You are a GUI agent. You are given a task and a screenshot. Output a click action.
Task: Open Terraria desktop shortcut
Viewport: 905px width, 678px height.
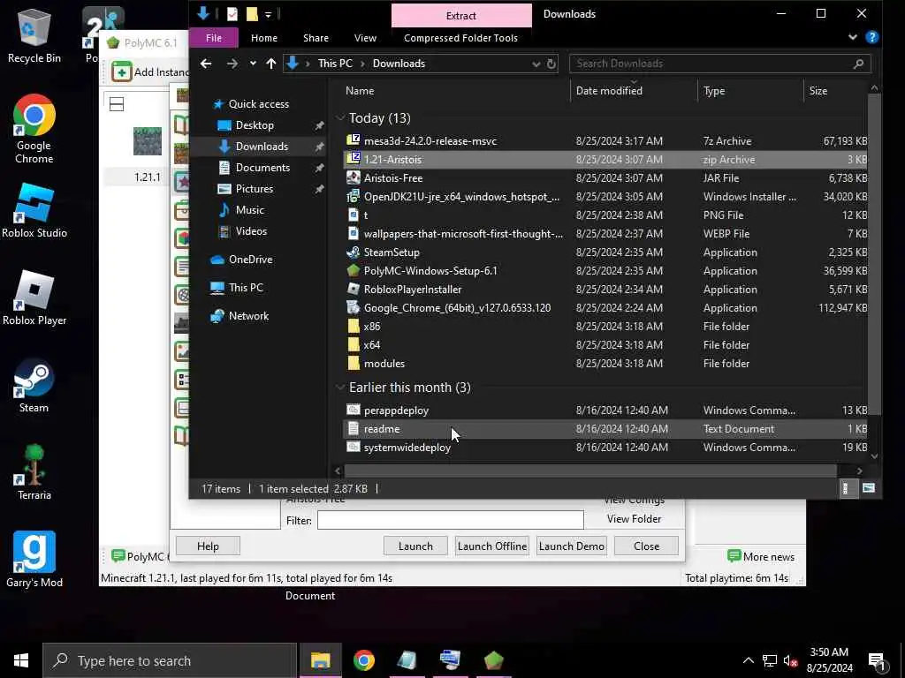[x=34, y=473]
